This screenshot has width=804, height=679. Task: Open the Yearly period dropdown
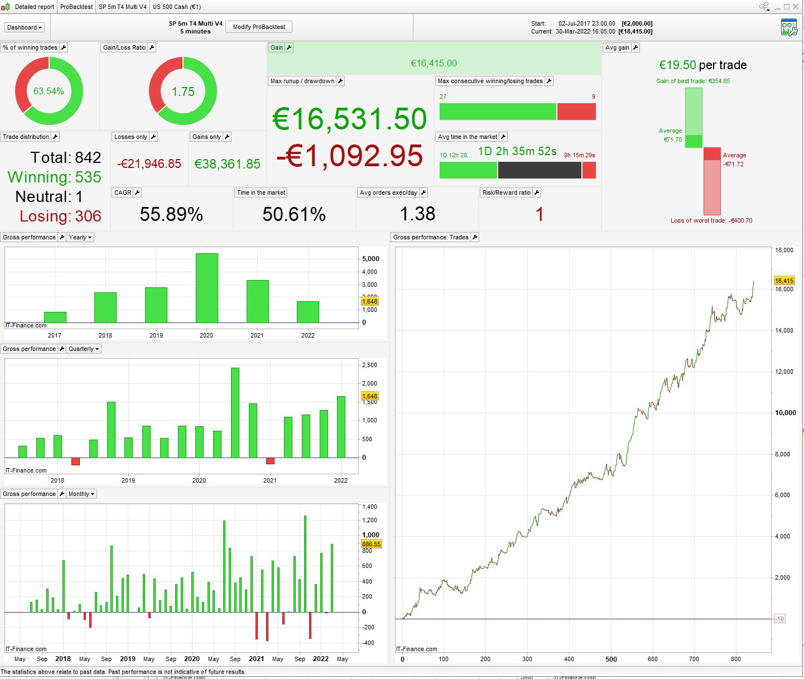80,237
